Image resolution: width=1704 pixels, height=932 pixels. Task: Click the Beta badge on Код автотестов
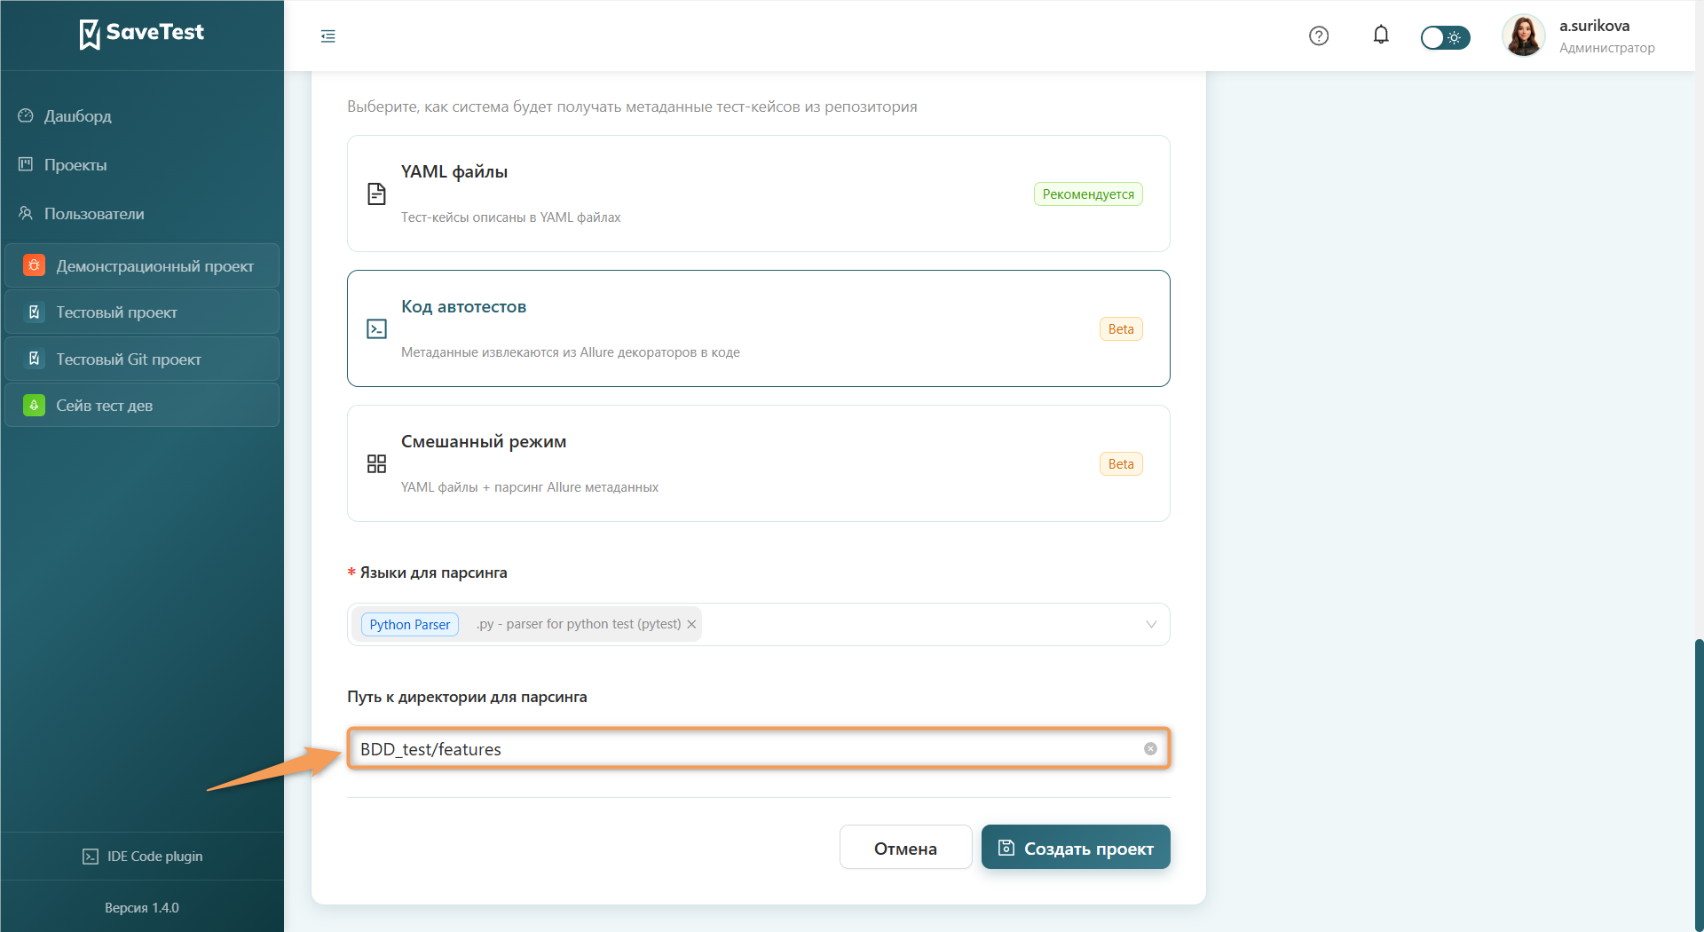coord(1121,328)
